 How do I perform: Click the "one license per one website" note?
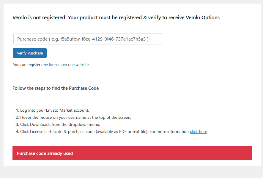pyautogui.click(x=51, y=65)
